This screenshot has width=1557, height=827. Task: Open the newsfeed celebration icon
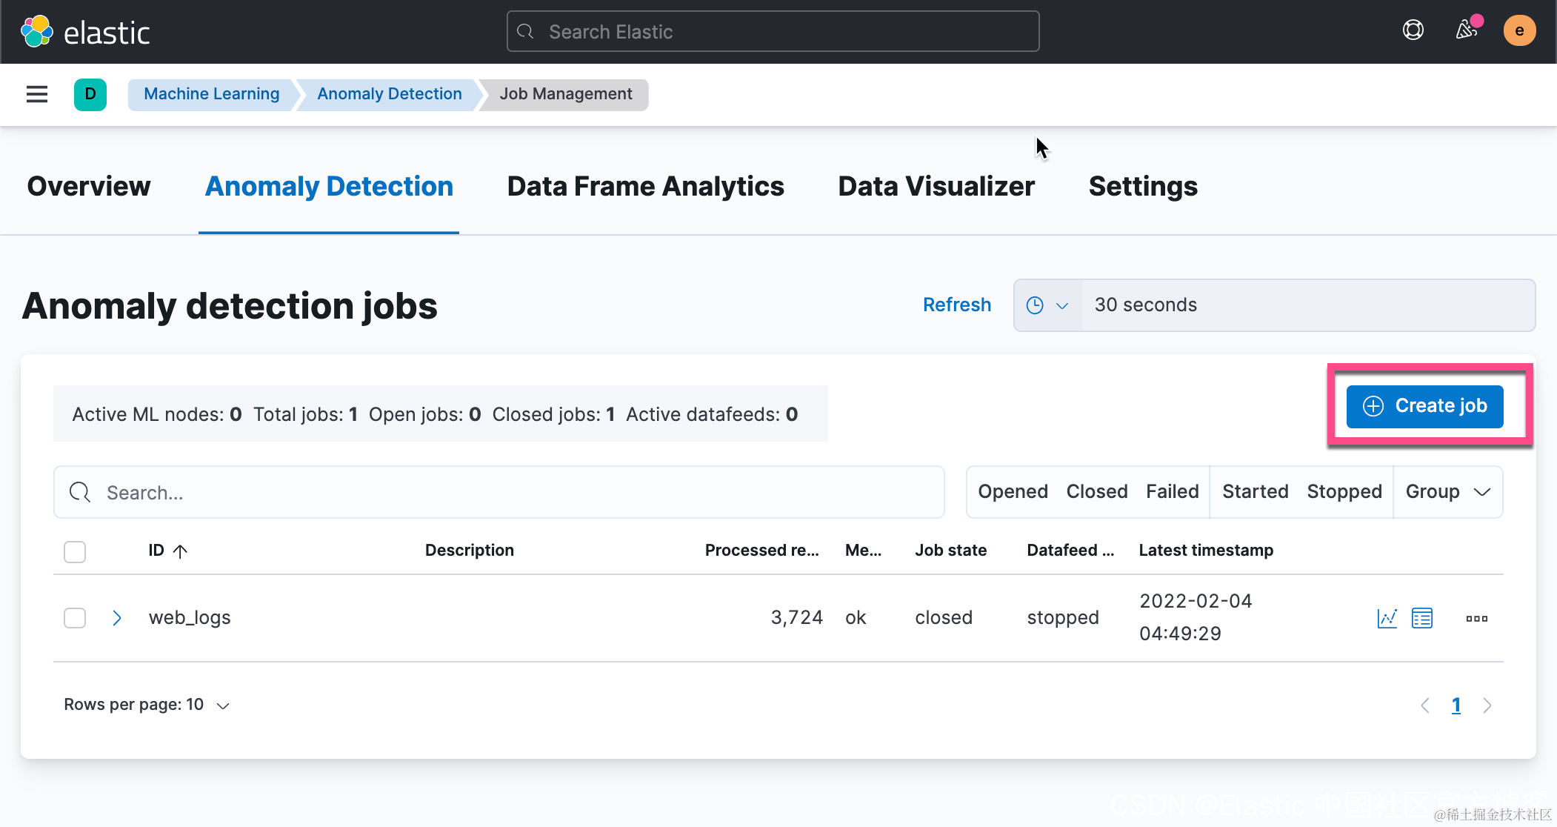pyautogui.click(x=1466, y=30)
